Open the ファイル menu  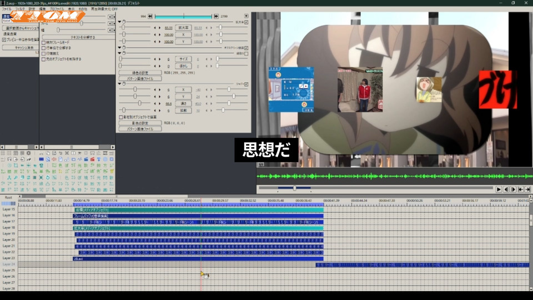[7, 9]
